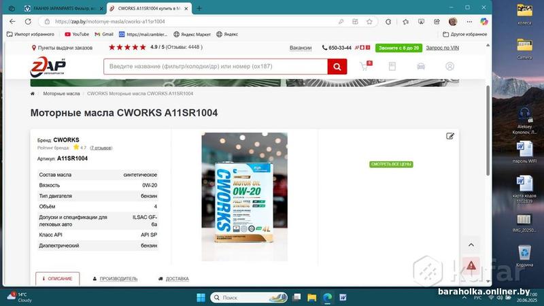Open the orders document icon in header
Viewport: 544px width, 306px height.
coord(392,66)
